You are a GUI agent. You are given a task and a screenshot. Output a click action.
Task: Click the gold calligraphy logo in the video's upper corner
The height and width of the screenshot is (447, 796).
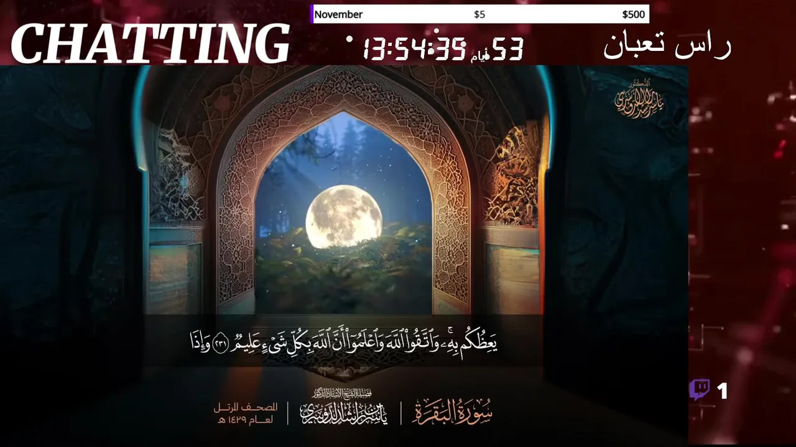point(639,99)
